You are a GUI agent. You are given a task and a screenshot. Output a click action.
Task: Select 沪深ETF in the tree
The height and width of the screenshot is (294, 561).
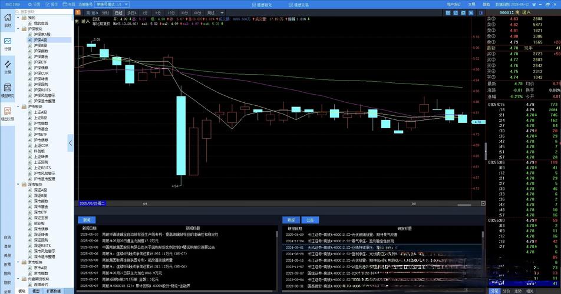coord(40,62)
